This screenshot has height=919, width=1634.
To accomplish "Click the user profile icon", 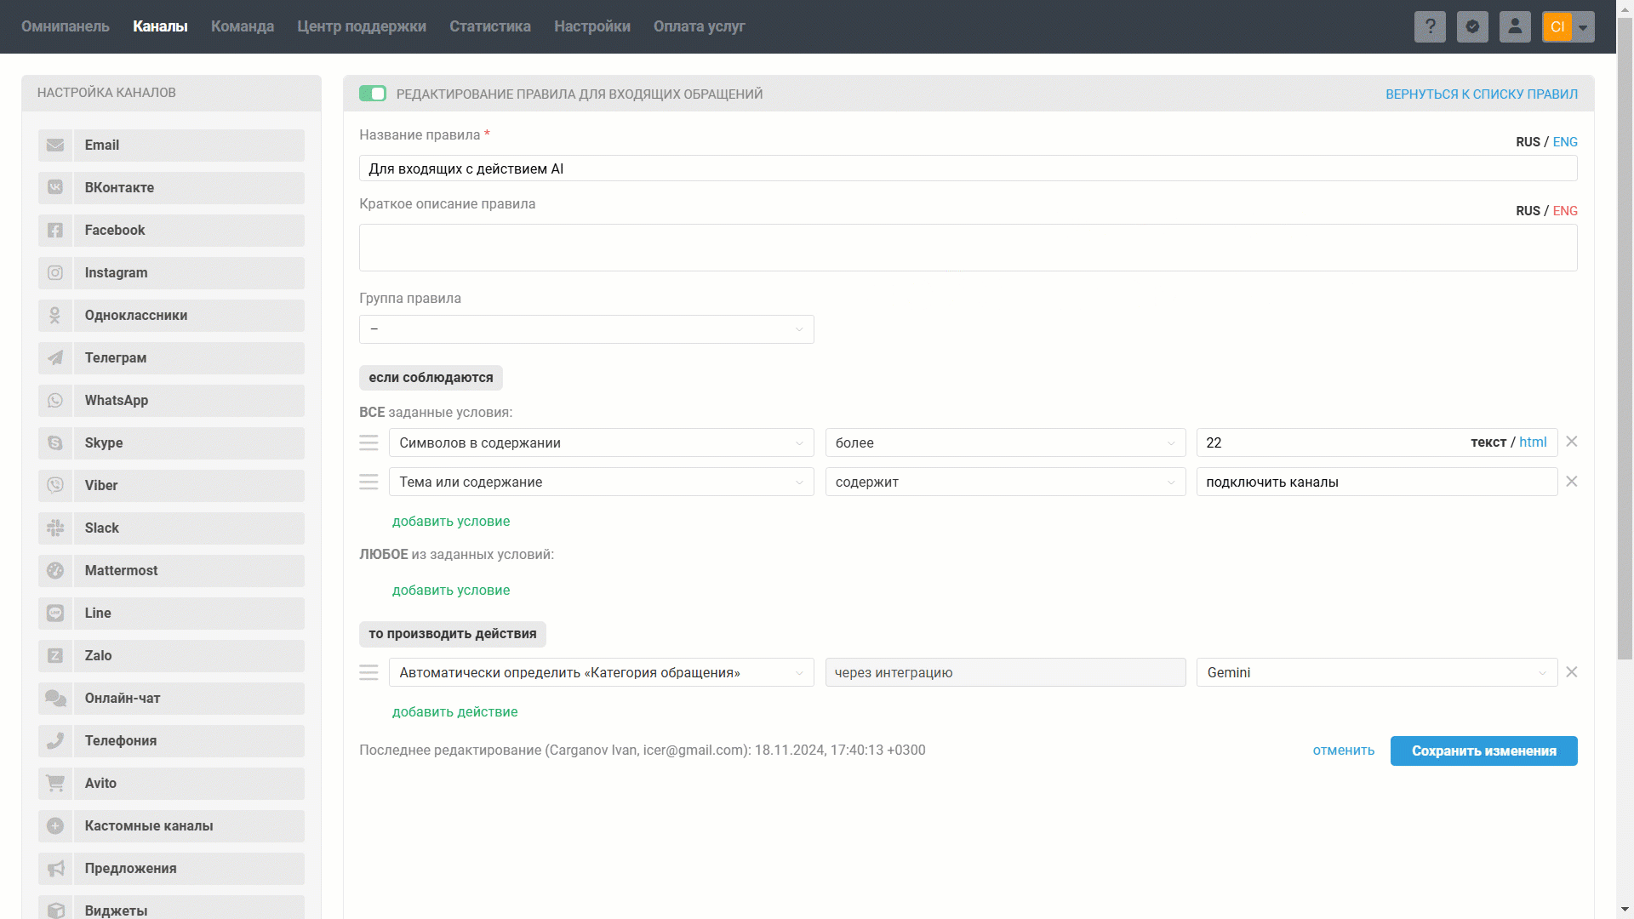I will pyautogui.click(x=1515, y=26).
